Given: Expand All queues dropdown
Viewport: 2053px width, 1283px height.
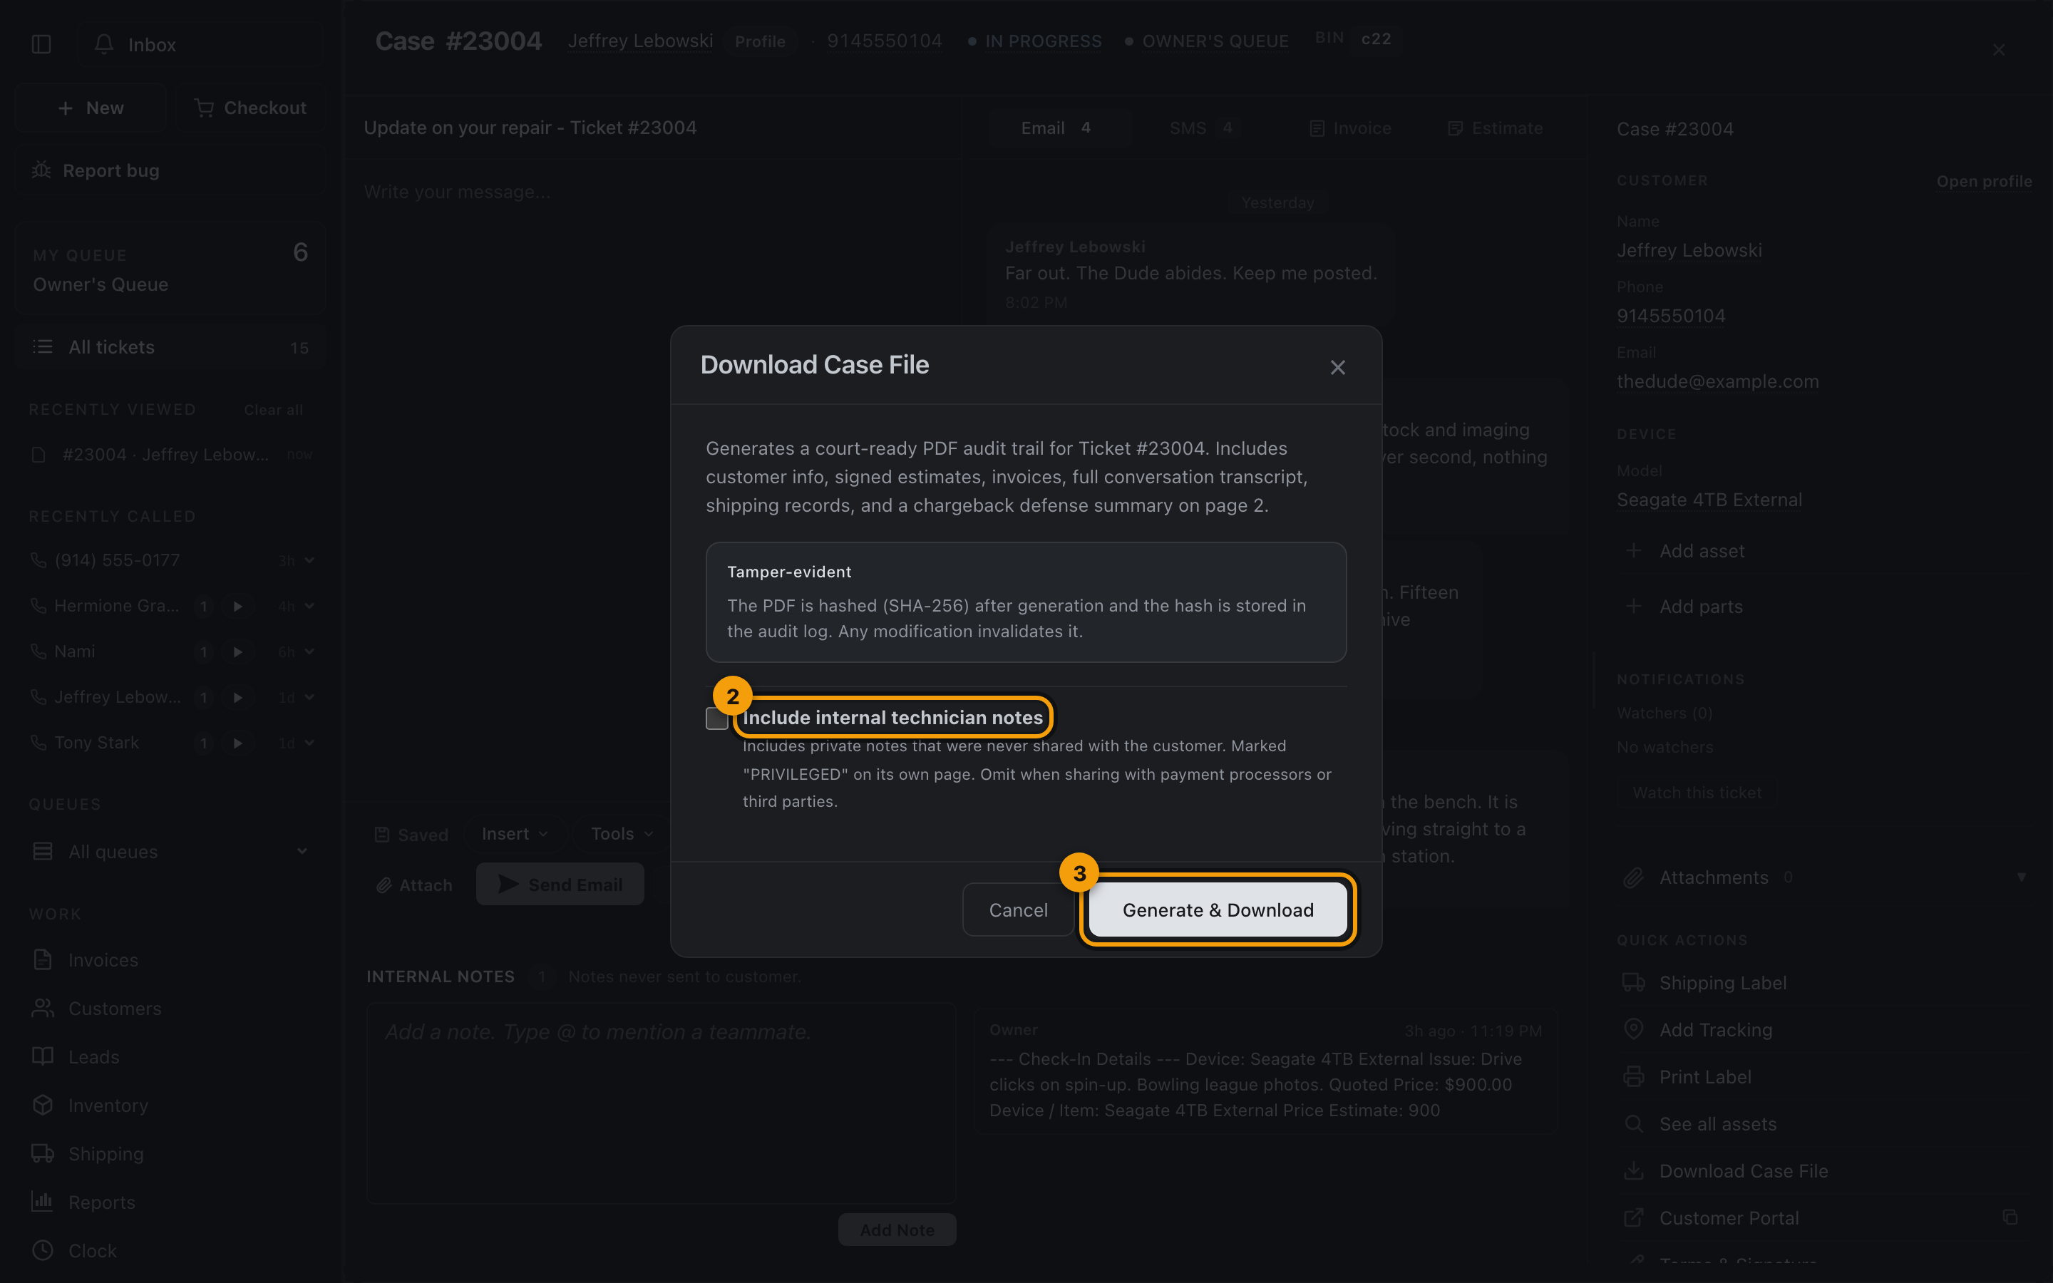Looking at the screenshot, I should [170, 851].
